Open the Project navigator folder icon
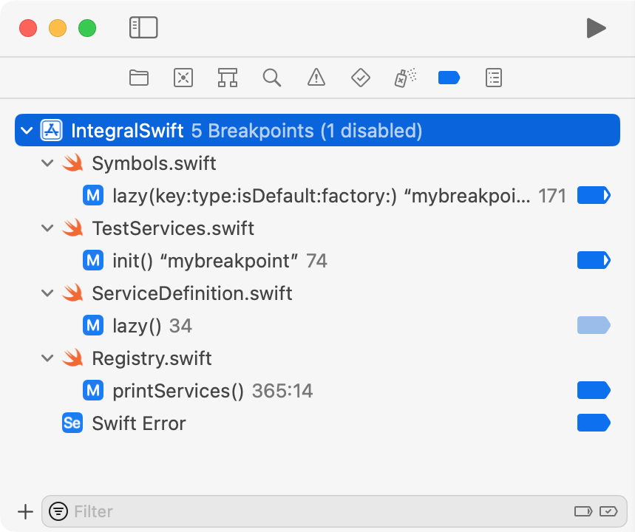This screenshot has width=635, height=532. pyautogui.click(x=139, y=78)
